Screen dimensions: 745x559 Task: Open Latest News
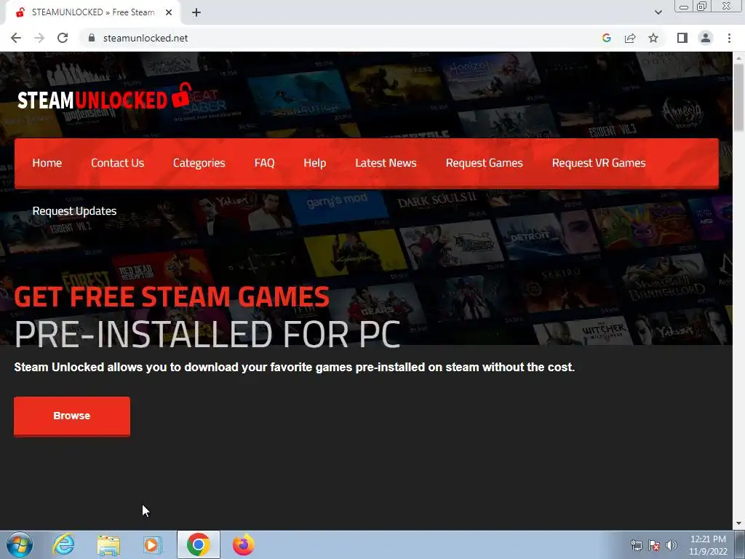point(386,163)
